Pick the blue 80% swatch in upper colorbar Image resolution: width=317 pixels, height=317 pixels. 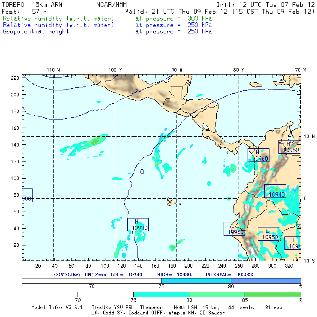pos(266,280)
